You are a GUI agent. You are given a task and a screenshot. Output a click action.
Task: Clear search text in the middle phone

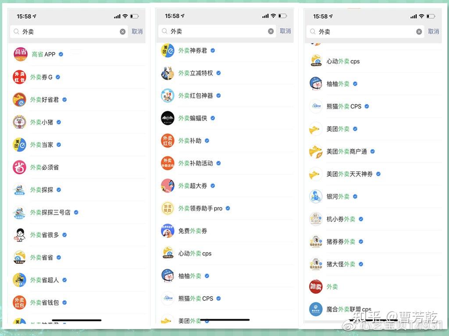click(x=271, y=31)
